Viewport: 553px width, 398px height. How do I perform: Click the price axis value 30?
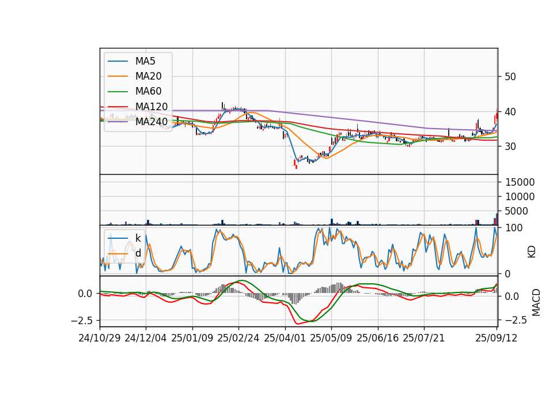click(510, 146)
